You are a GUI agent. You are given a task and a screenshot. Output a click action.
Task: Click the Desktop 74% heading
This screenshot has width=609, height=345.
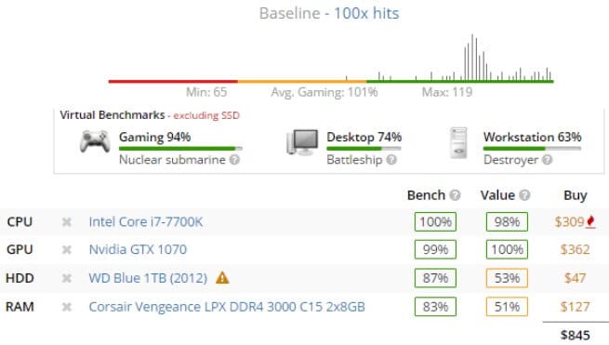click(364, 137)
